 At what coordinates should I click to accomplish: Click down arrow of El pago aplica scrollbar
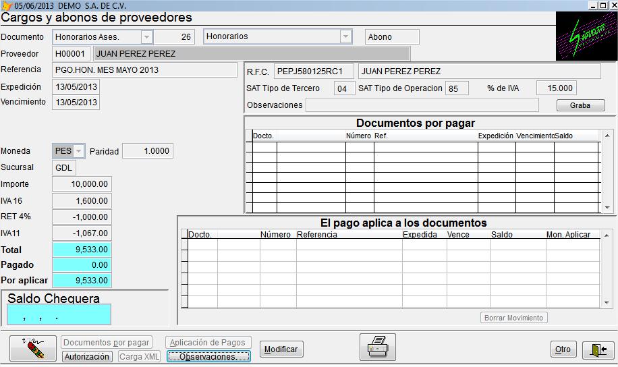pos(607,303)
